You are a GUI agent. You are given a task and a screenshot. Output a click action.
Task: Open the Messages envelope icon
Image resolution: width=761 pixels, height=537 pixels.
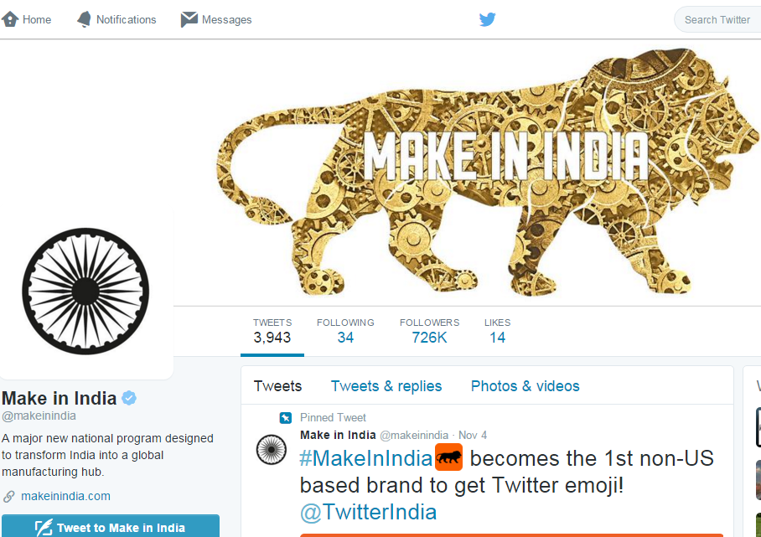189,19
